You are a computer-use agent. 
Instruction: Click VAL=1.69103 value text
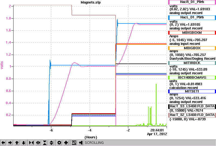pos(200,9)
